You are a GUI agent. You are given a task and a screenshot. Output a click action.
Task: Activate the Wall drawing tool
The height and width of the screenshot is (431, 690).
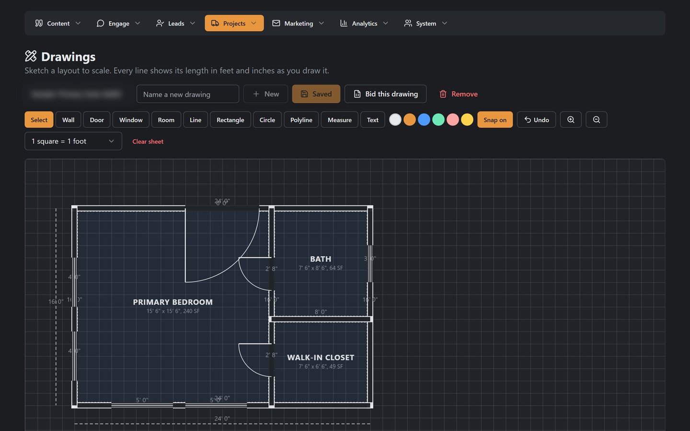[x=68, y=120]
